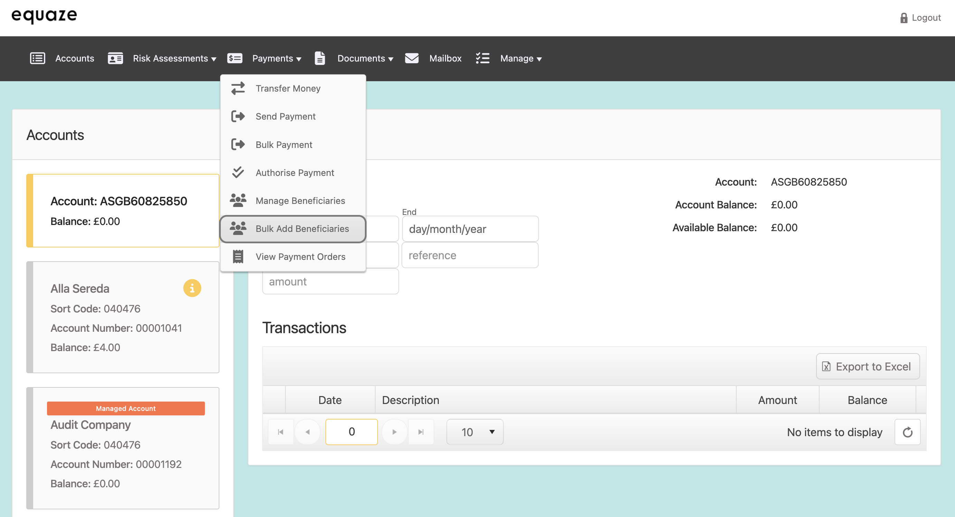
Task: Click the Export to Excel button
Action: (868, 366)
